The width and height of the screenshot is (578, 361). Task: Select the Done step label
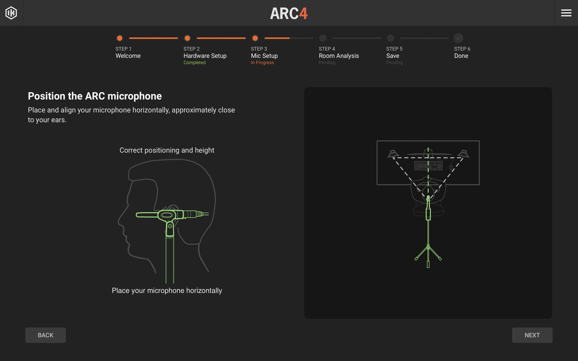[x=461, y=55]
